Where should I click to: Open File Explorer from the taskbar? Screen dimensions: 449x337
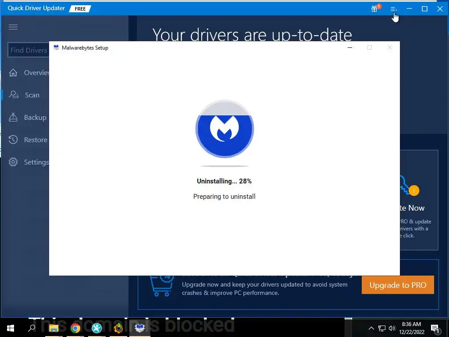(x=53, y=328)
